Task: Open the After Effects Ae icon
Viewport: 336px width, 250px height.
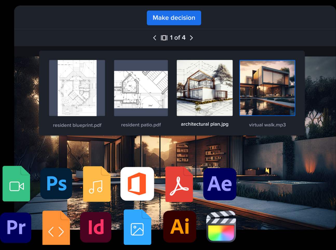Action: pos(220,184)
